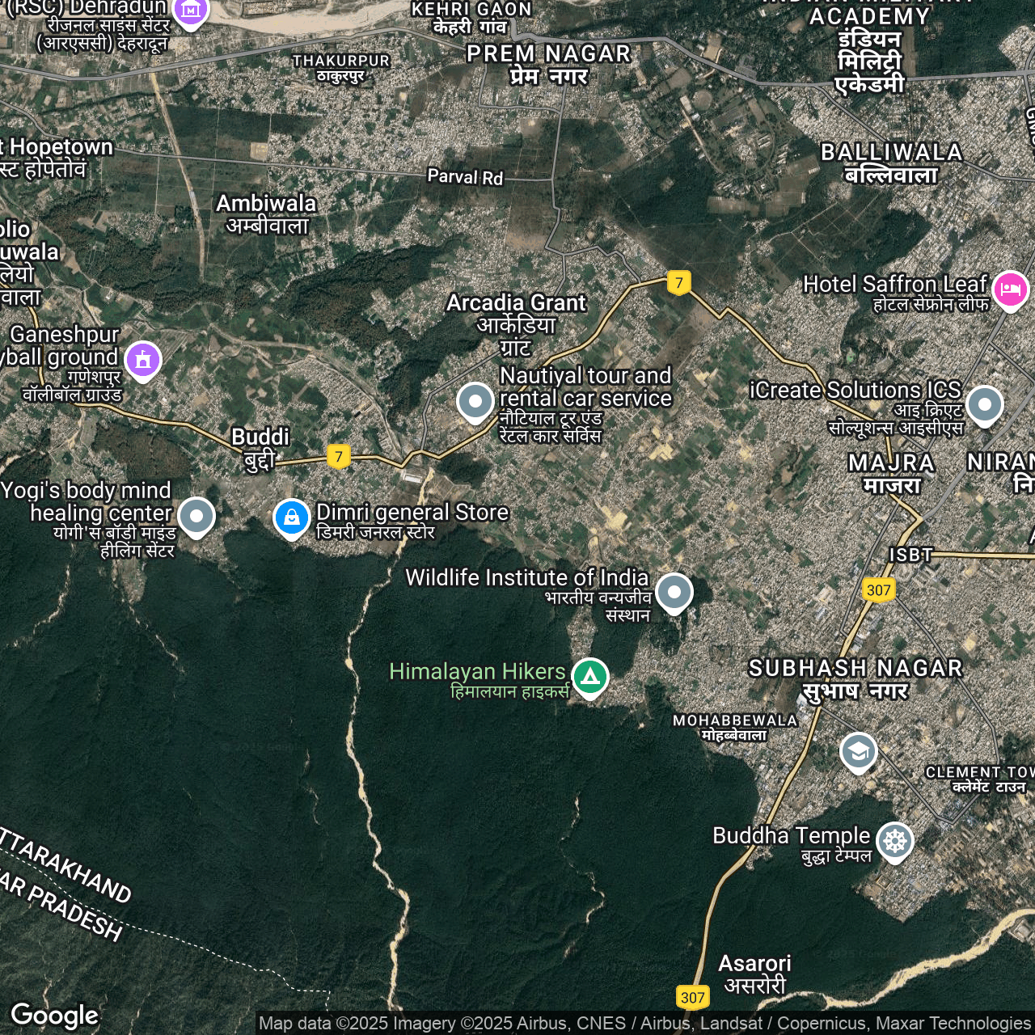This screenshot has height=1035, width=1035.
Task: Click the Subhash Nagar area label
Action: 855,669
